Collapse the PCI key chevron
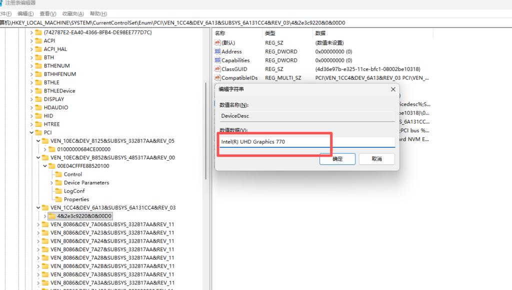 pos(31,133)
